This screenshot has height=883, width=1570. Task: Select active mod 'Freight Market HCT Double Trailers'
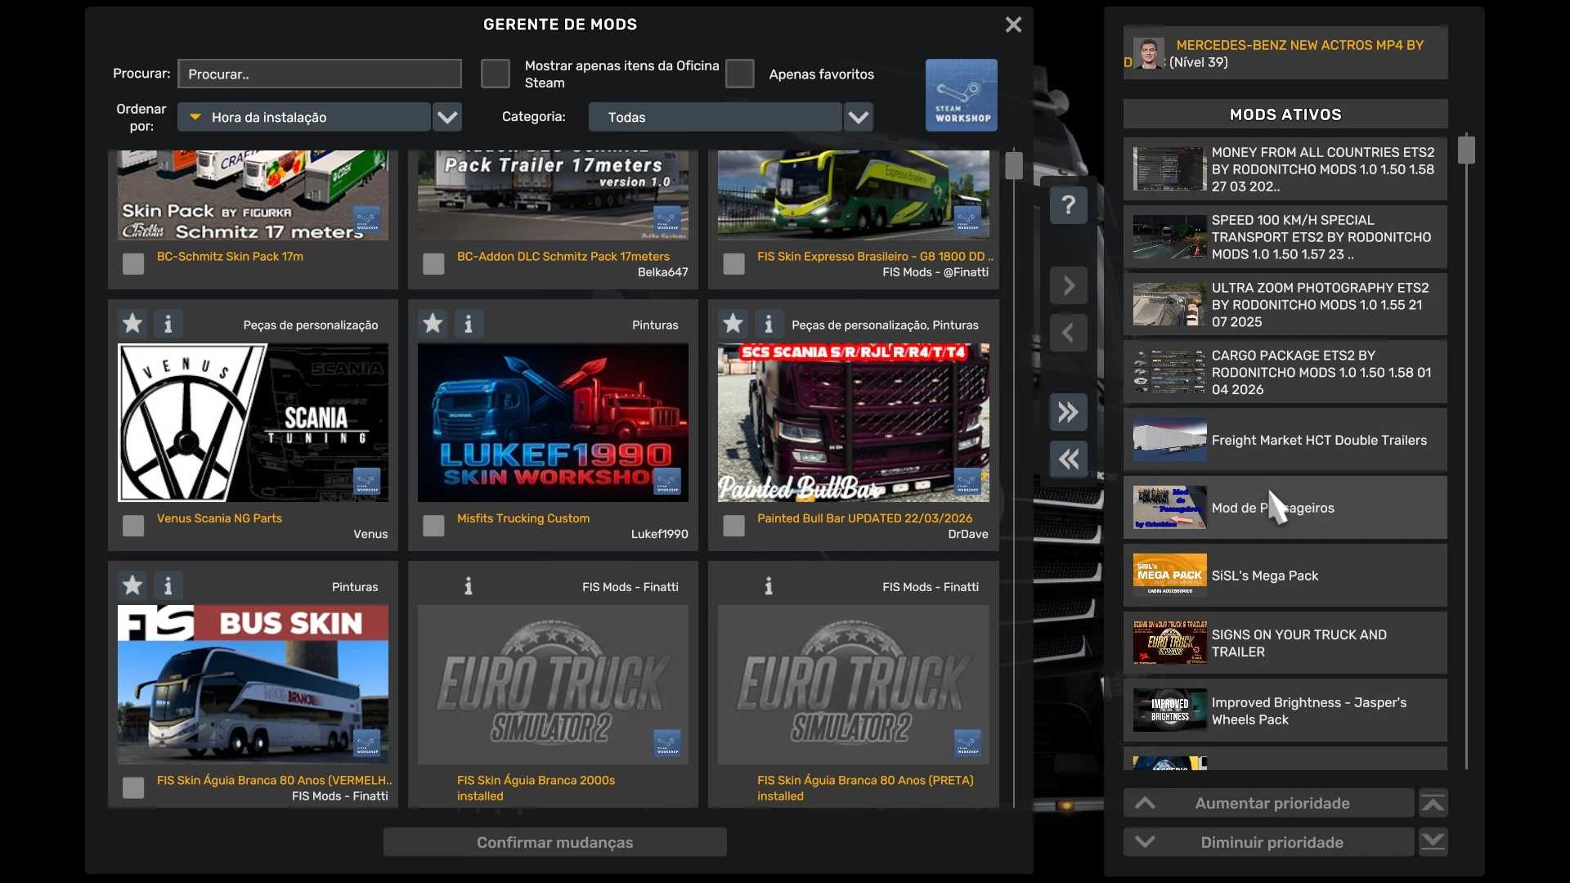[1285, 440]
